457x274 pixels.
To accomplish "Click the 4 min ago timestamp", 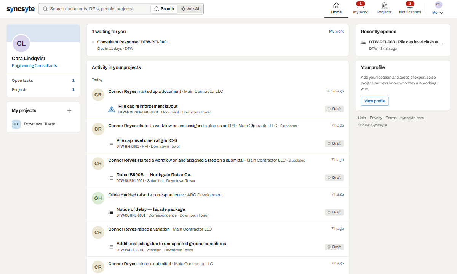I will point(336,91).
